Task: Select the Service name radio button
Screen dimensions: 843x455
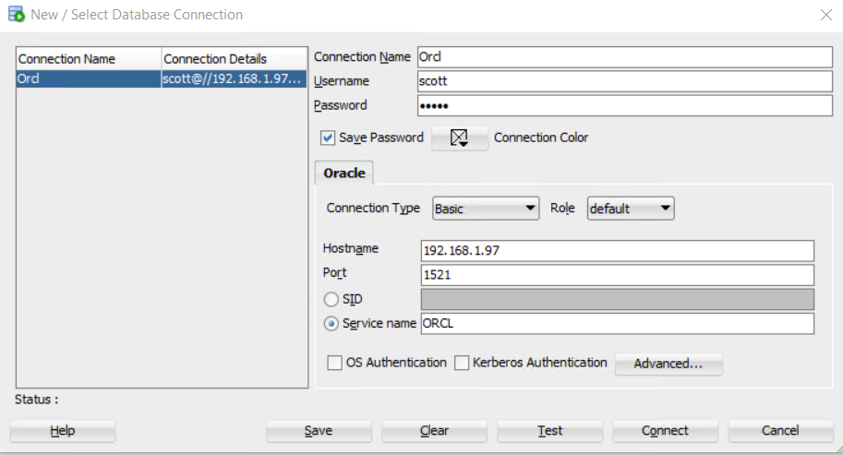Action: [x=331, y=324]
